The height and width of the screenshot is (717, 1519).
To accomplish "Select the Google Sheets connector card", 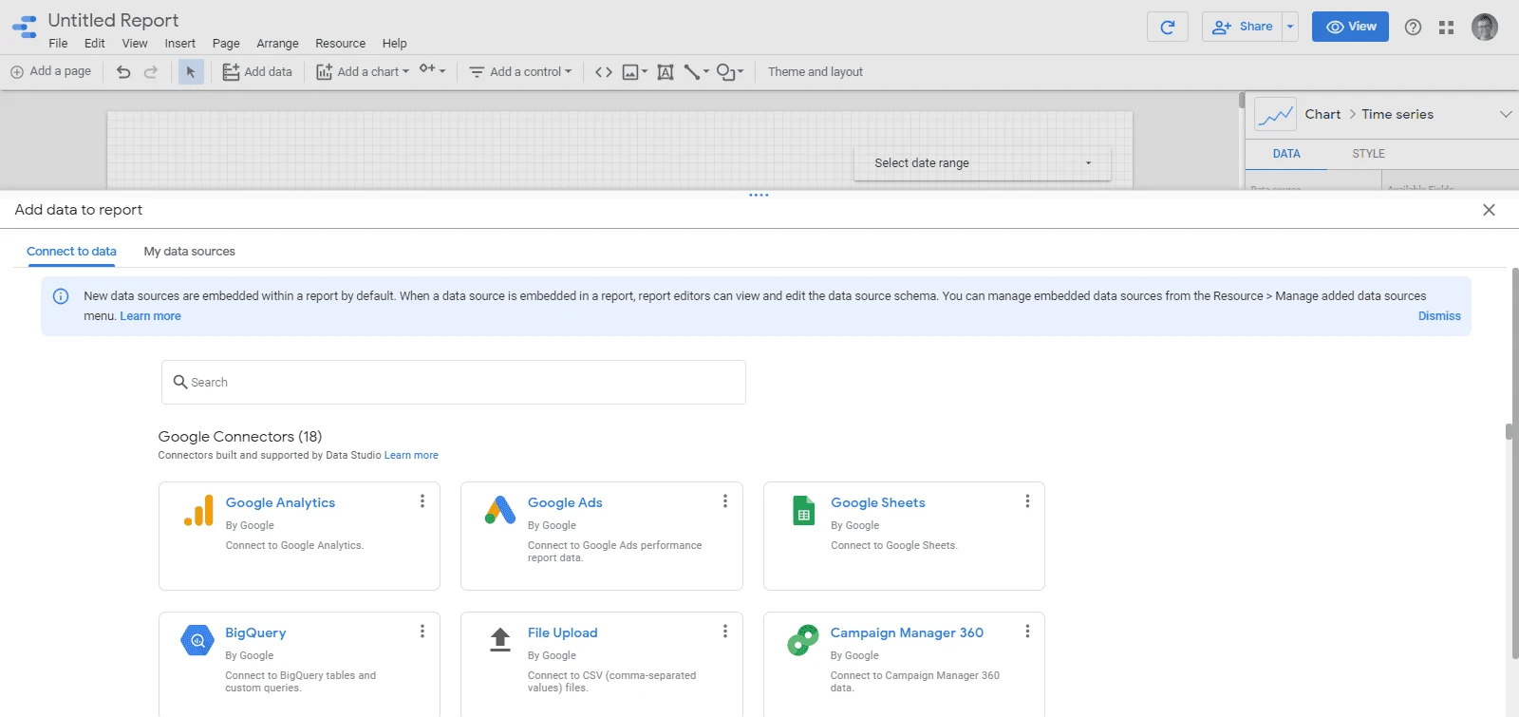I will click(903, 535).
